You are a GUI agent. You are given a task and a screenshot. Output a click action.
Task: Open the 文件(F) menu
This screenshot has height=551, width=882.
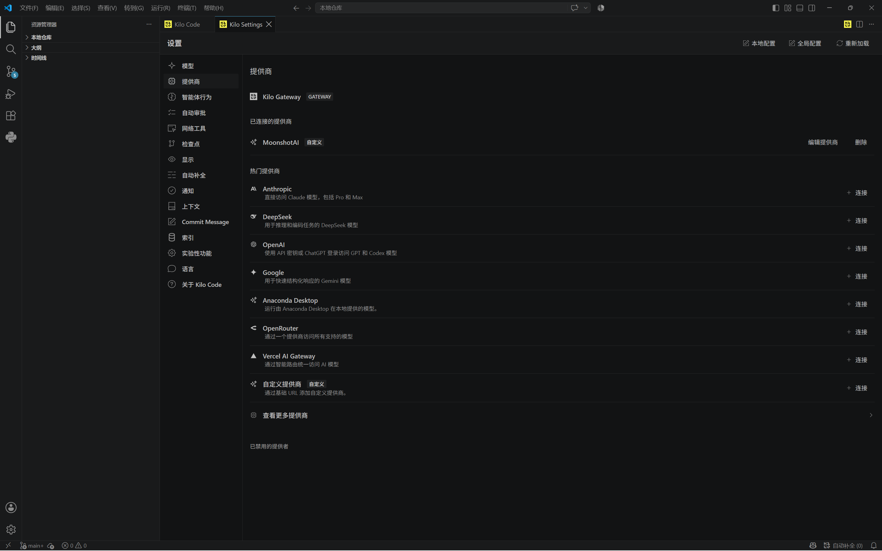[x=29, y=8]
